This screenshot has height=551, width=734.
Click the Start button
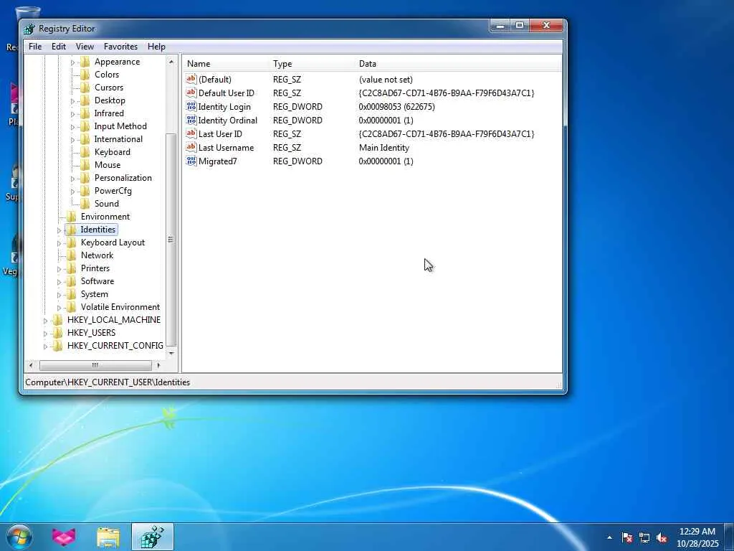point(19,537)
